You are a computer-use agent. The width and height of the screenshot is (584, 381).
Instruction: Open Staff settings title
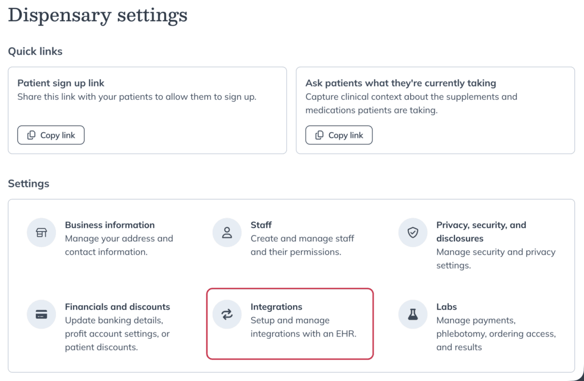coord(261,225)
